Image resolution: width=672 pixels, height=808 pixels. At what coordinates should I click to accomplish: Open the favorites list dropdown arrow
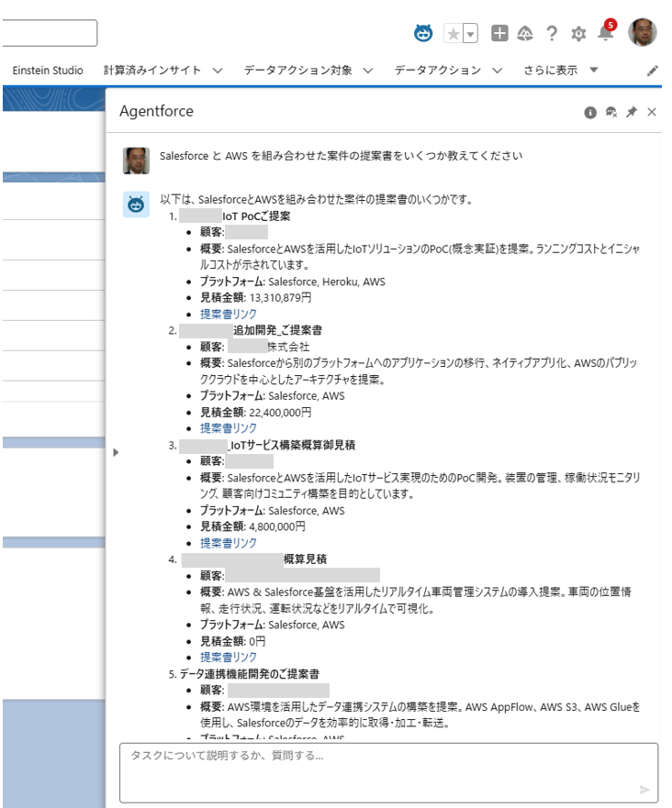pyautogui.click(x=470, y=34)
